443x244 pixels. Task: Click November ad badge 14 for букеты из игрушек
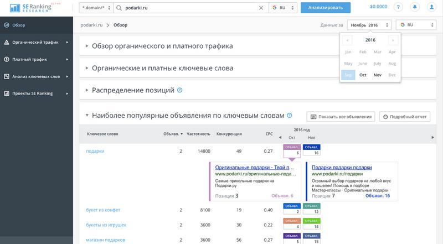pos(312,224)
